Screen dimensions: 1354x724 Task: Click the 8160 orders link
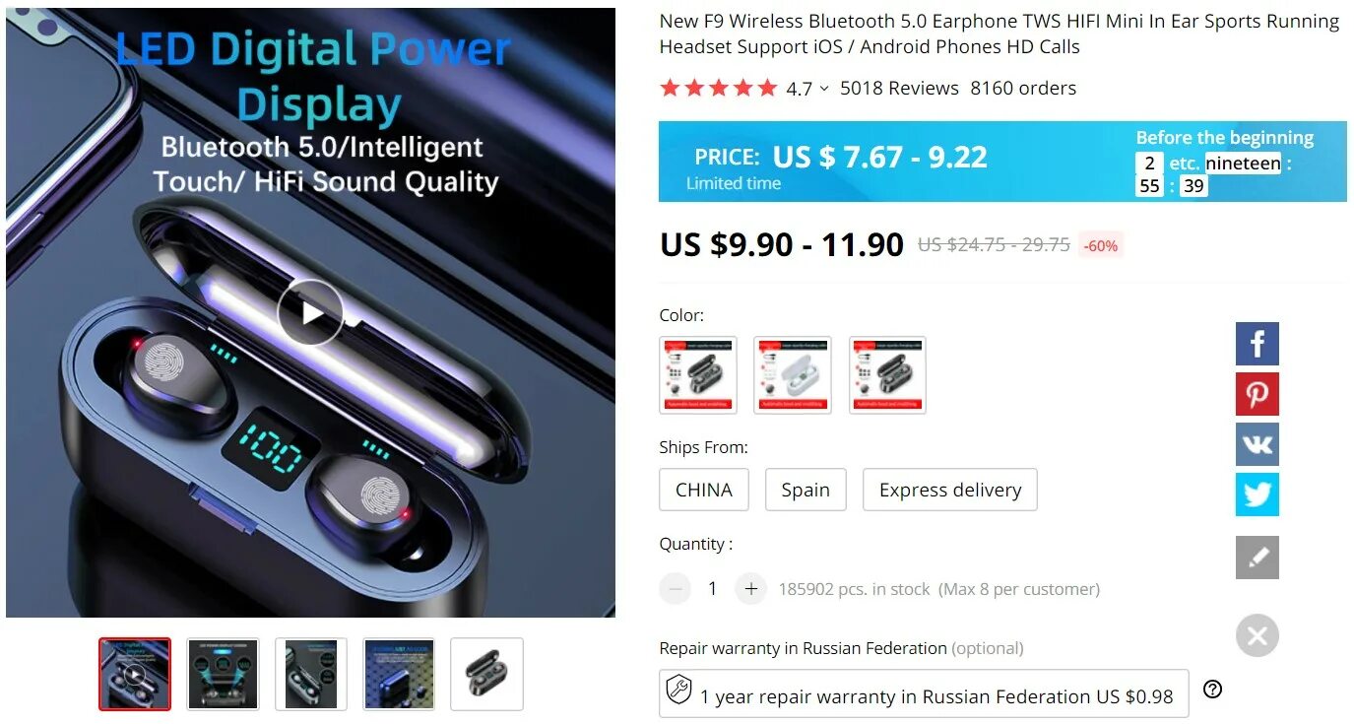[1023, 88]
